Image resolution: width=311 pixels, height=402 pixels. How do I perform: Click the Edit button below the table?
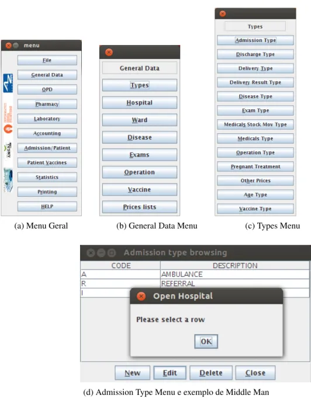(170, 373)
